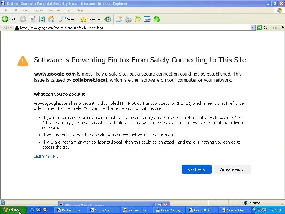Screen dimensions: 285x214
Task: Click the 3:32 AM clock
Action: [275, 210]
